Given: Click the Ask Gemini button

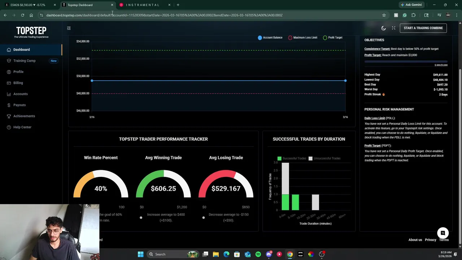Looking at the screenshot, I should click(411, 5).
